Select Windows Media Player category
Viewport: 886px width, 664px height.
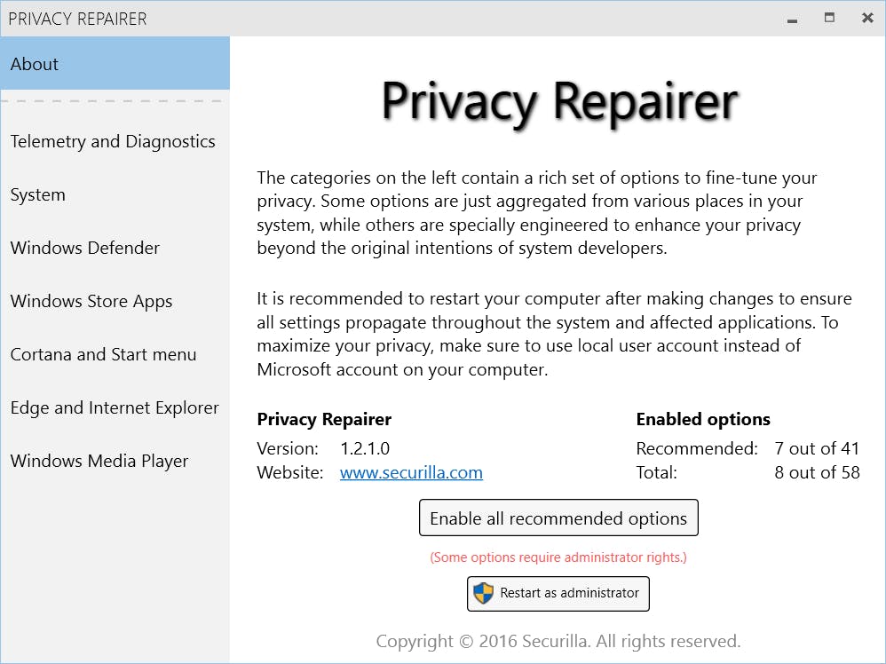click(x=99, y=461)
